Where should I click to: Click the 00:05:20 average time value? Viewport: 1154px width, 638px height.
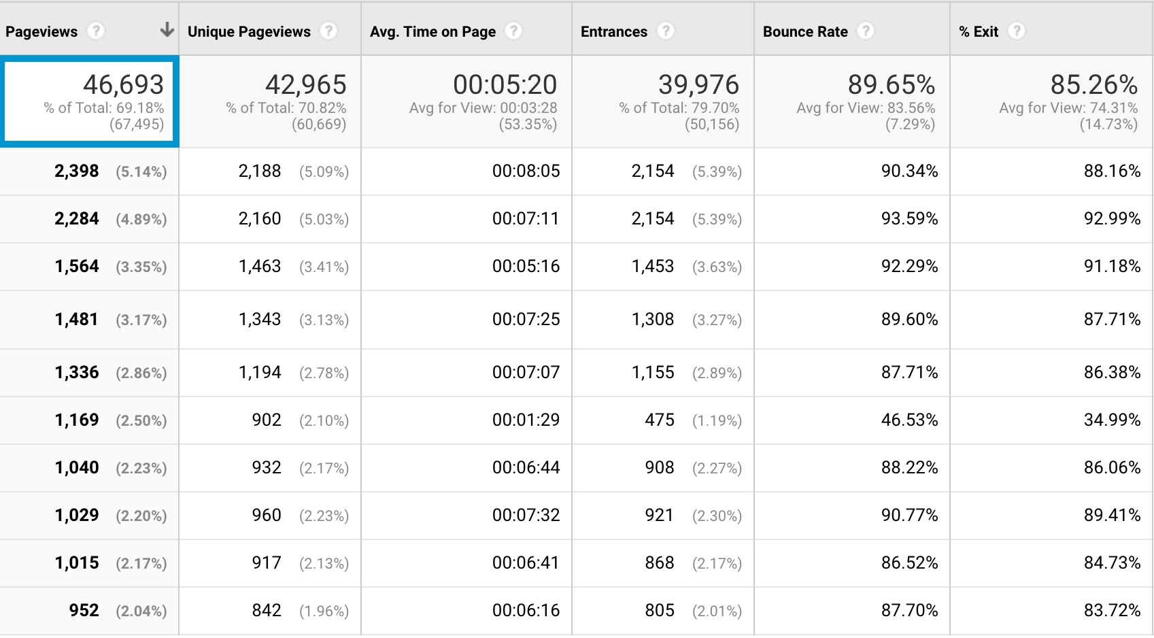pyautogui.click(x=507, y=84)
